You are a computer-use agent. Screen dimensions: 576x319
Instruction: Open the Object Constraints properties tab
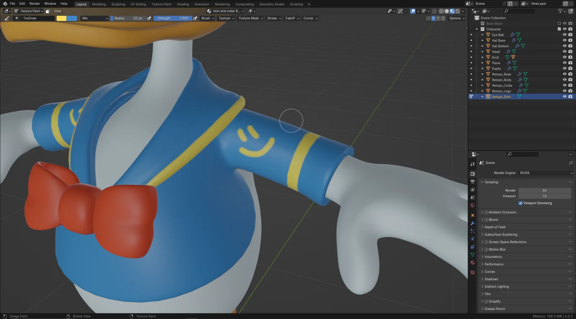coord(473,247)
